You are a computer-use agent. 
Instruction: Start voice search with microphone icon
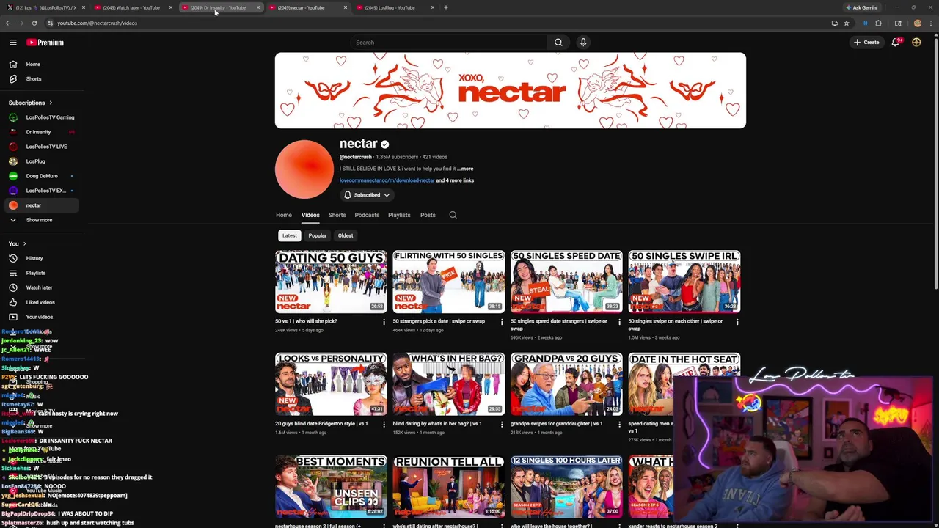pyautogui.click(x=583, y=43)
